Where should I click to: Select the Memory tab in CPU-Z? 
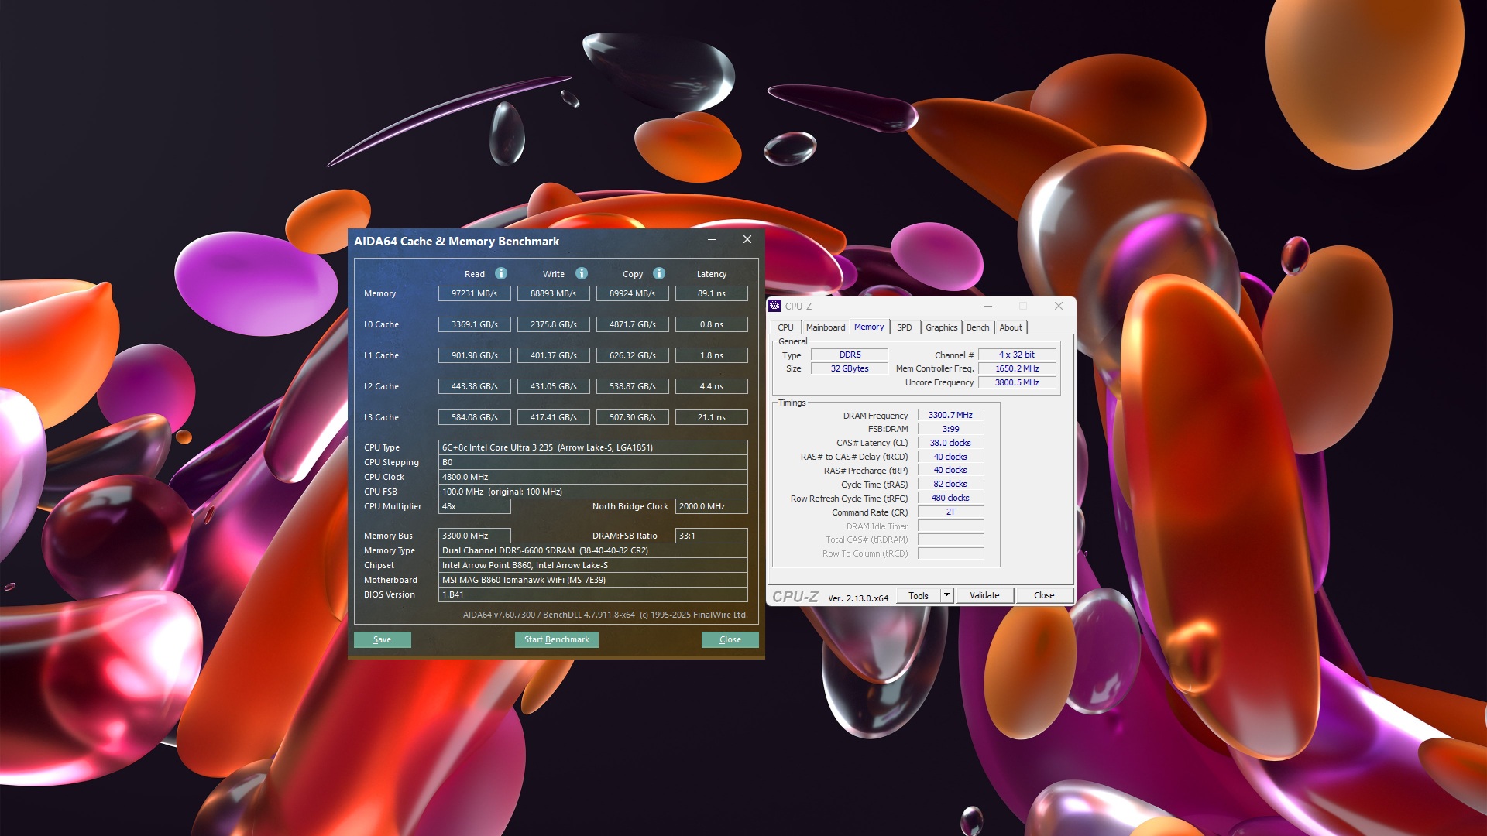[869, 327]
